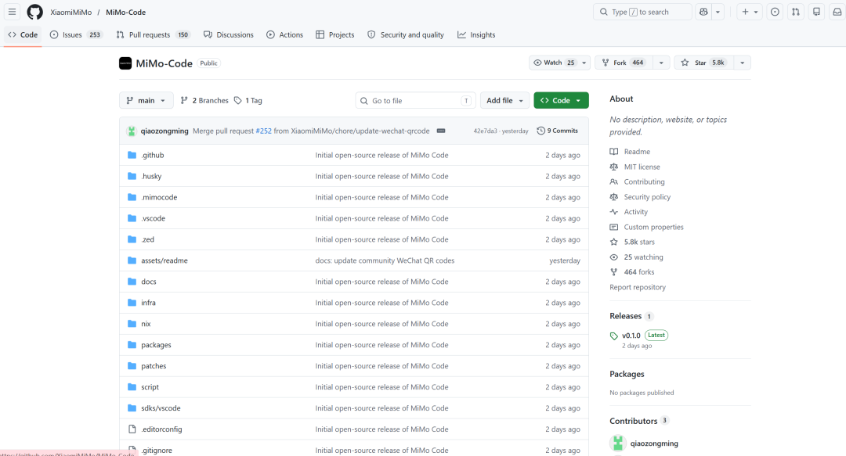Open pull requests icon in top bar
Image resolution: width=846 pixels, height=456 pixels.
pyautogui.click(x=796, y=12)
